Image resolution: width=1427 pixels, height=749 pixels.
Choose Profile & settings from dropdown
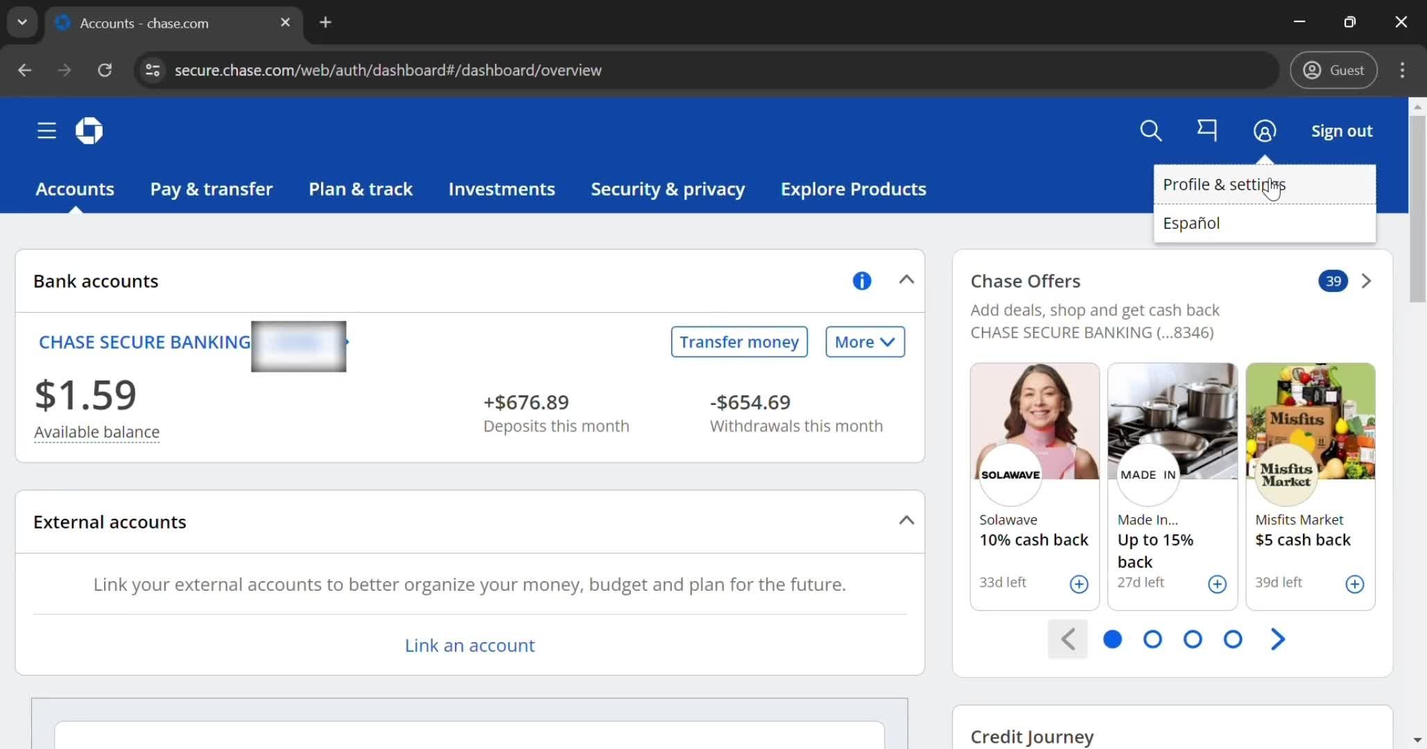point(1265,184)
